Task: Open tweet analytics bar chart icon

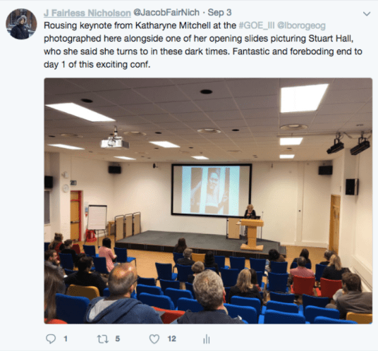Action: 207,339
